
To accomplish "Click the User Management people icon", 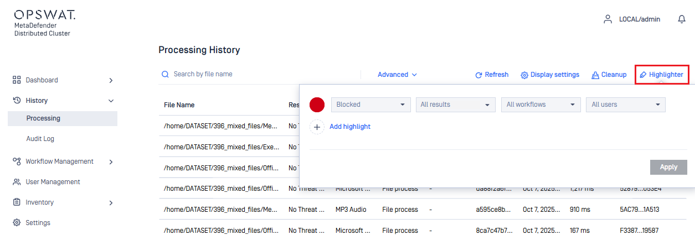I will coord(17,182).
